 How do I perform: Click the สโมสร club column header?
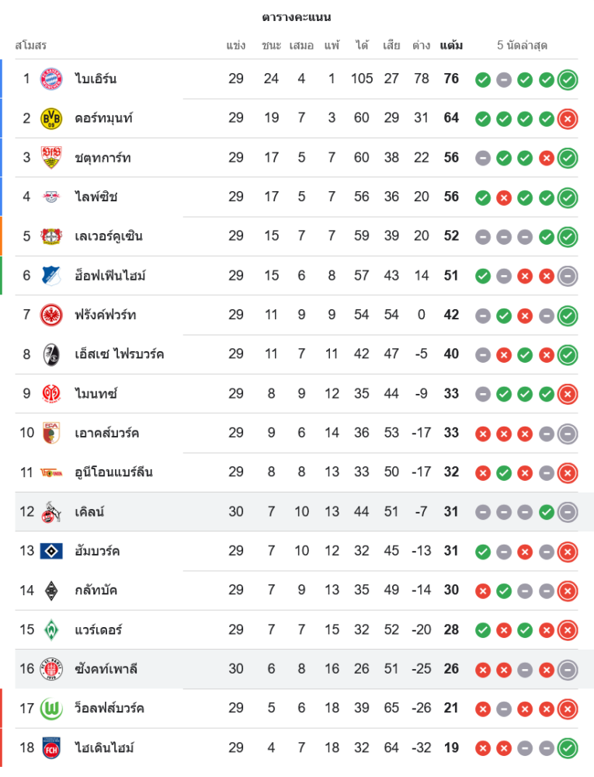(31, 45)
